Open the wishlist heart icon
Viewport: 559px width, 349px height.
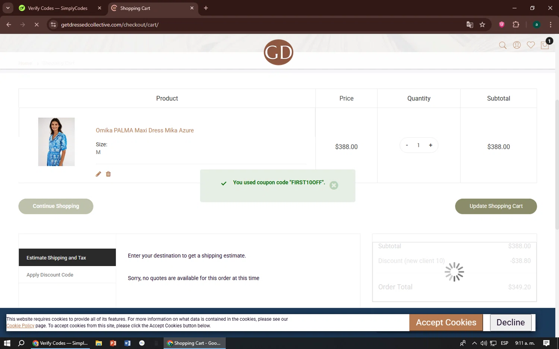531,45
